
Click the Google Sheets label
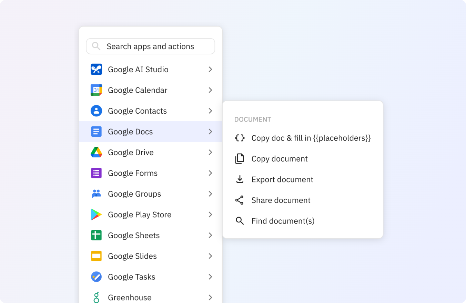pos(134,236)
